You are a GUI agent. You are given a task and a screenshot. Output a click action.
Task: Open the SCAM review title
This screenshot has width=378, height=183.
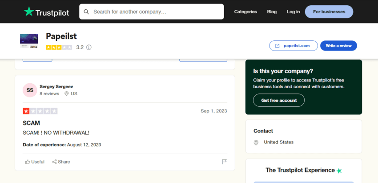(31, 123)
